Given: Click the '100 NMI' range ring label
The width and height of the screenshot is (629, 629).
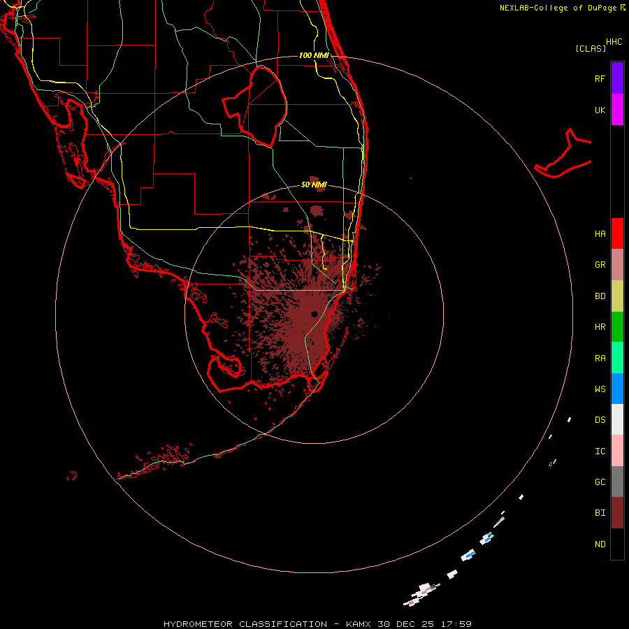Looking at the screenshot, I should coord(314,55).
